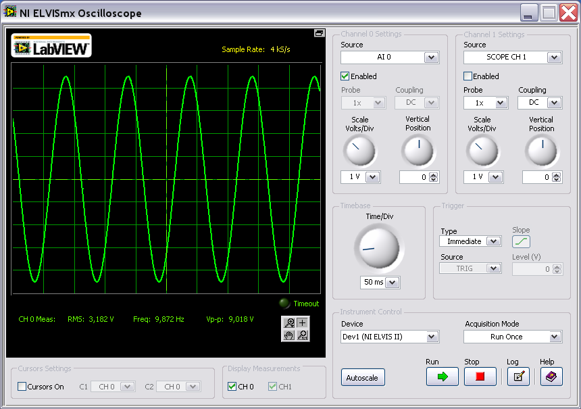Uncheck CH 0 in Display Measurements
This screenshot has height=409, width=581.
232,387
